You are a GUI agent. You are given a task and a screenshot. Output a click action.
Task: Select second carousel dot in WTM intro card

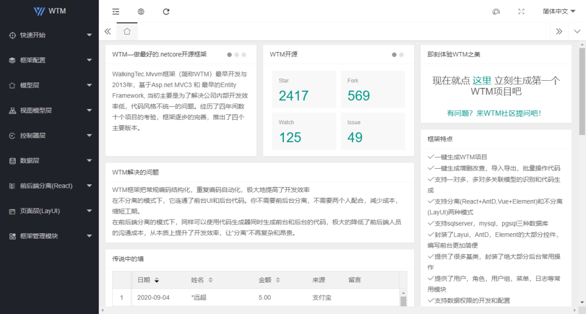pos(237,55)
